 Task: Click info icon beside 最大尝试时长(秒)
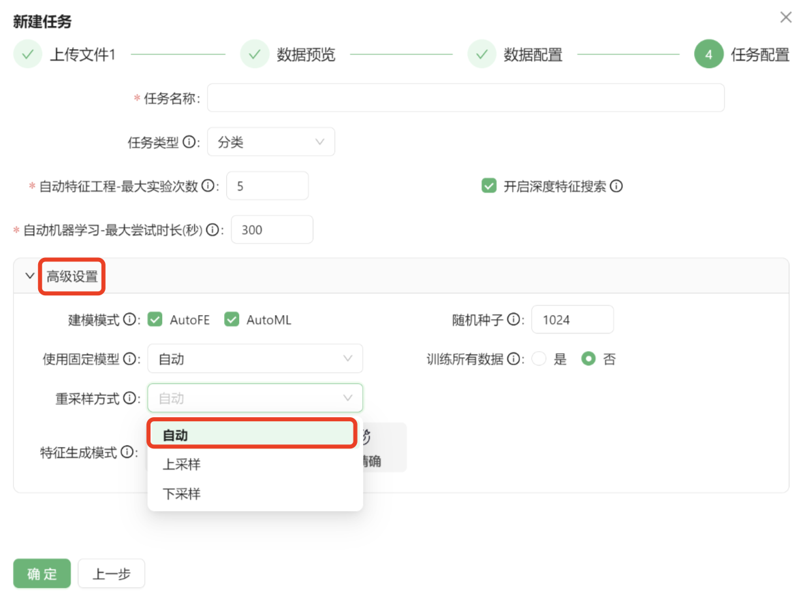213,230
